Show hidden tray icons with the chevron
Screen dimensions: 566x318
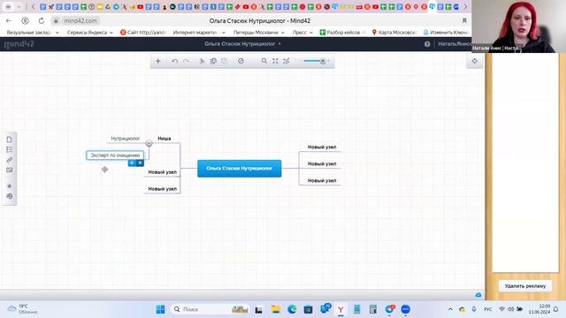450,309
